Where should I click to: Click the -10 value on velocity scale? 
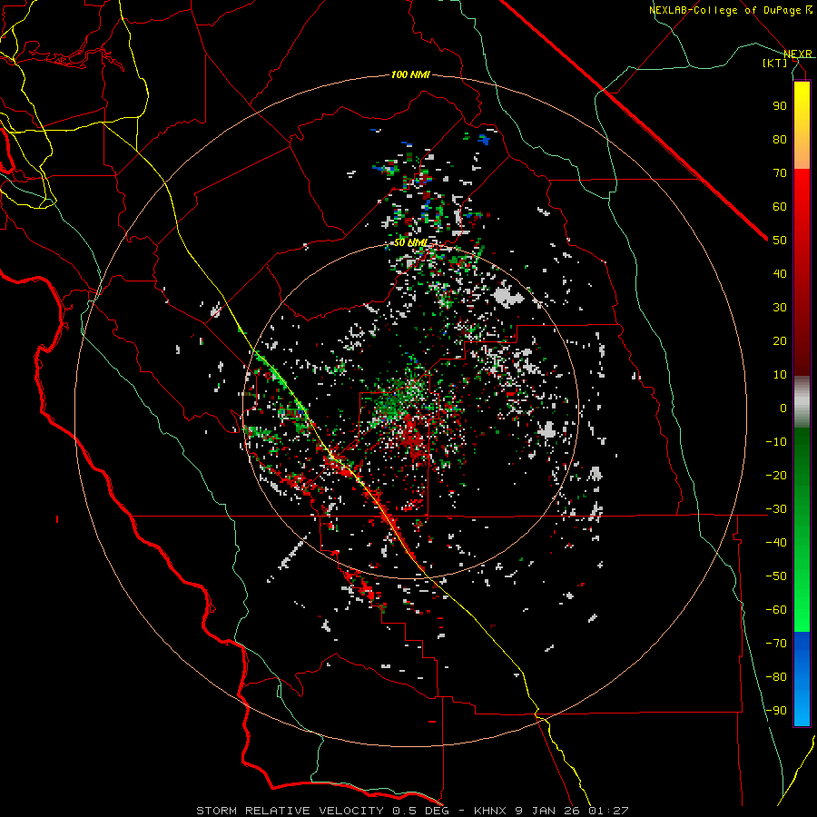coord(776,442)
